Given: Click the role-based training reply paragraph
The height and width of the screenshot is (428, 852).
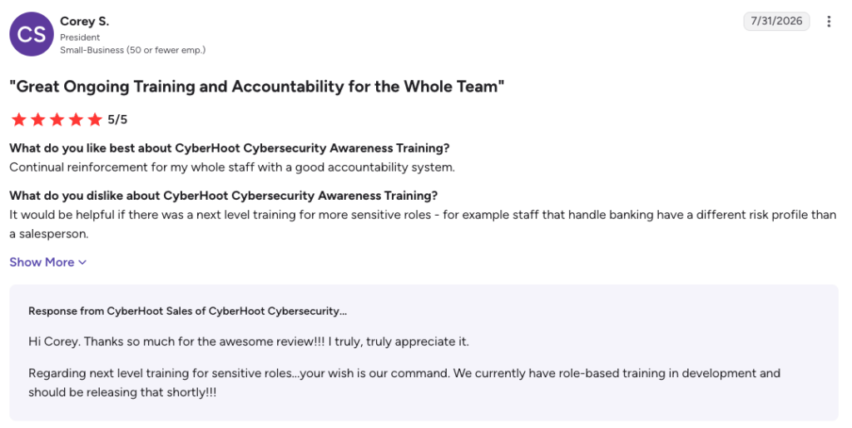Looking at the screenshot, I should click(x=404, y=383).
